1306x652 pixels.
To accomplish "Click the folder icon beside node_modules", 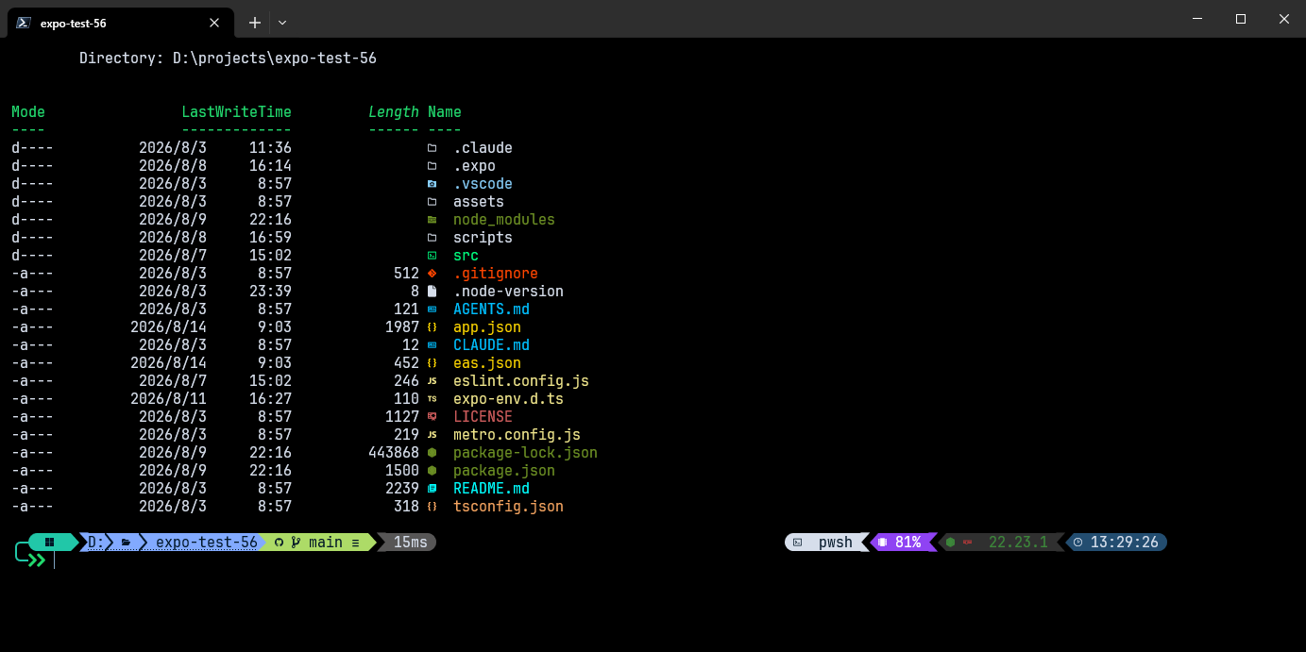I will [432, 220].
